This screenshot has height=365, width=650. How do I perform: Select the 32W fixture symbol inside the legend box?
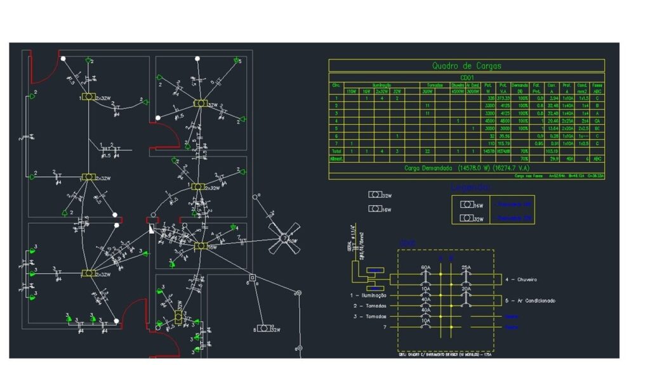point(468,218)
